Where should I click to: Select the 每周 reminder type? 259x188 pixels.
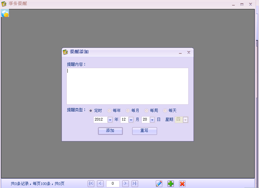pos(151,111)
